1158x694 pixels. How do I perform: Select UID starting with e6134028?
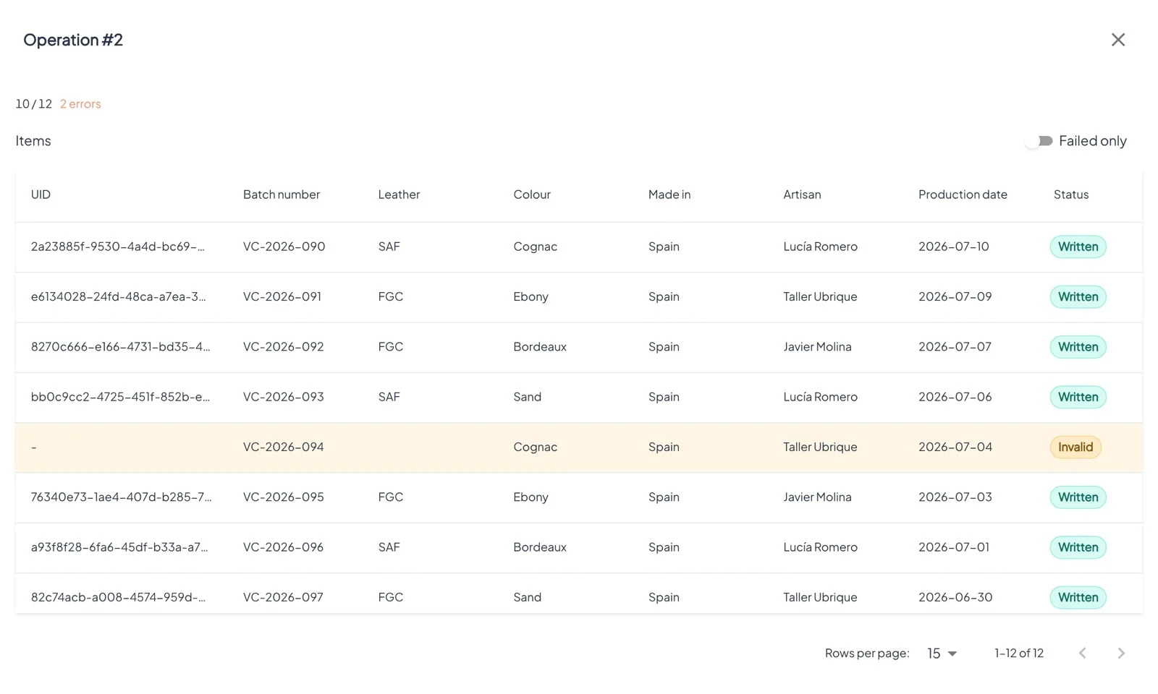pyautogui.click(x=118, y=297)
